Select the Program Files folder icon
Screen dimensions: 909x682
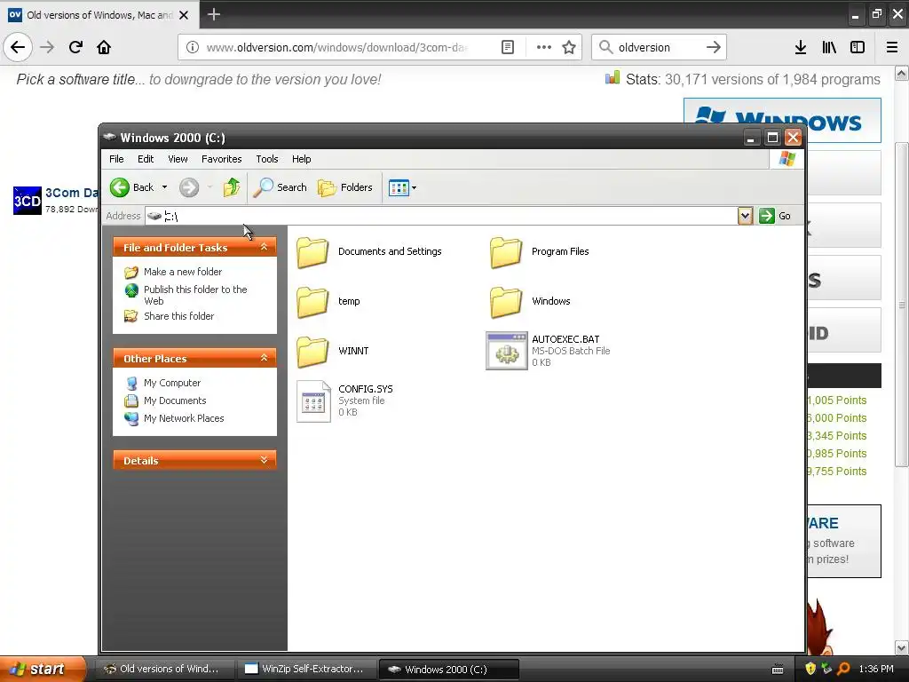point(506,251)
